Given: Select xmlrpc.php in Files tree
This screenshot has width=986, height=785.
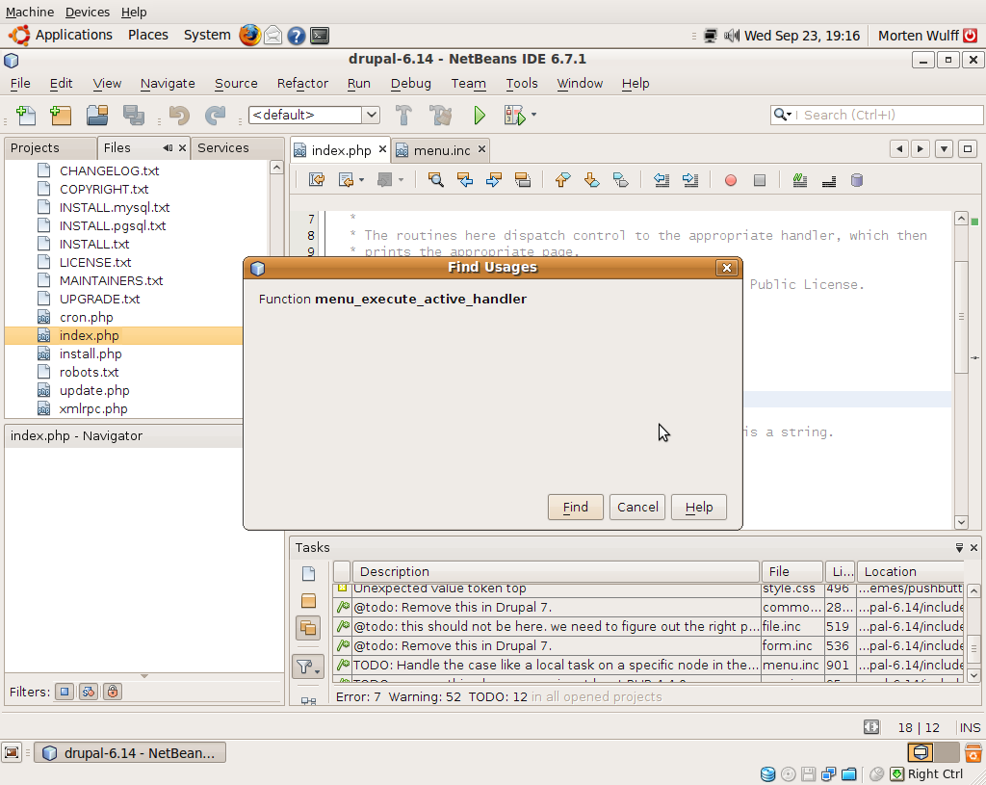Looking at the screenshot, I should (x=93, y=408).
